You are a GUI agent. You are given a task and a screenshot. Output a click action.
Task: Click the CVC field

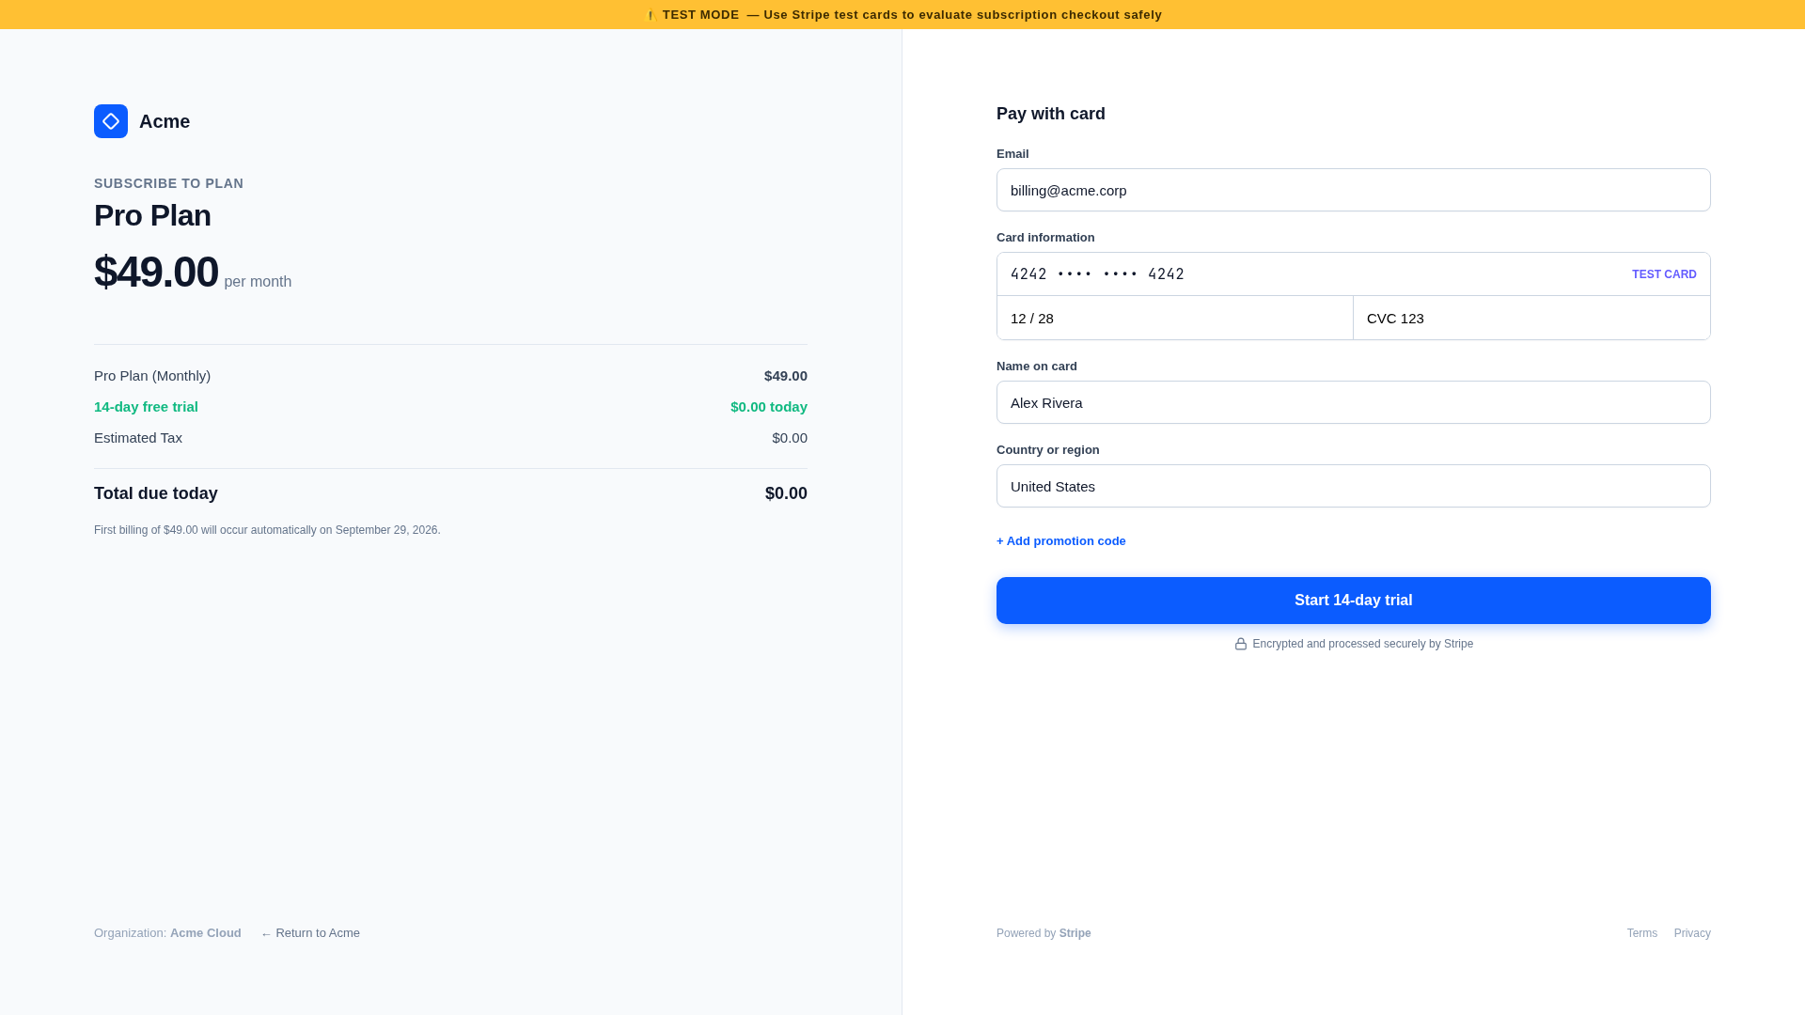pyautogui.click(x=1532, y=319)
